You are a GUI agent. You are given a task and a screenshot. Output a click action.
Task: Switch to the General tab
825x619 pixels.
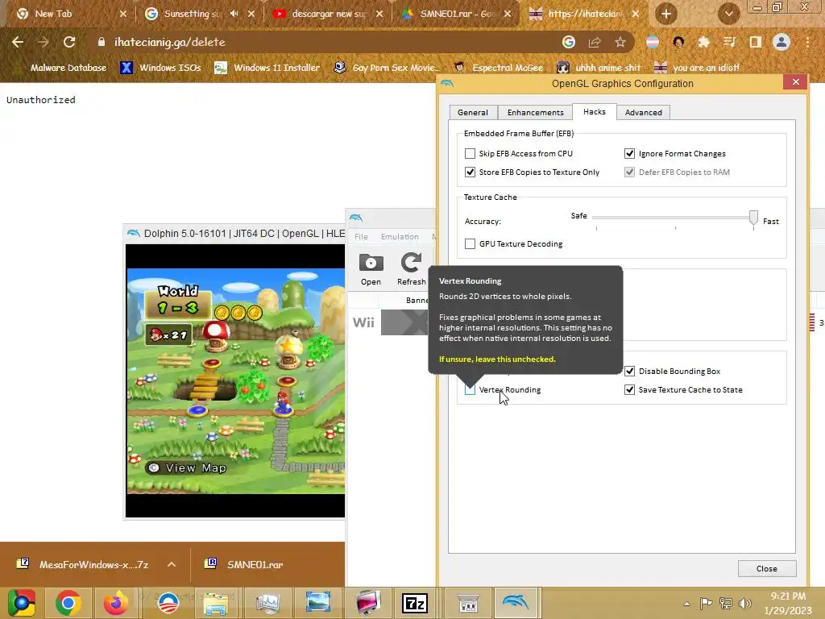[472, 112]
